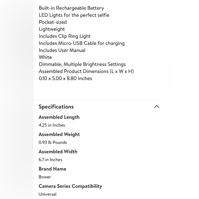Select the Brand Name label
The width and height of the screenshot is (199, 199).
(x=52, y=169)
